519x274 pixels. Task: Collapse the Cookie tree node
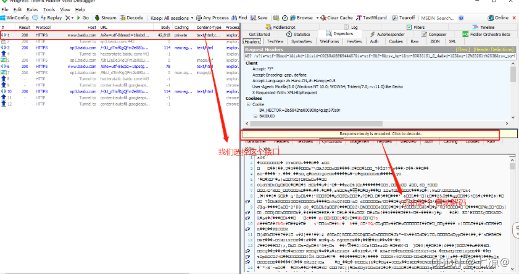click(x=248, y=104)
